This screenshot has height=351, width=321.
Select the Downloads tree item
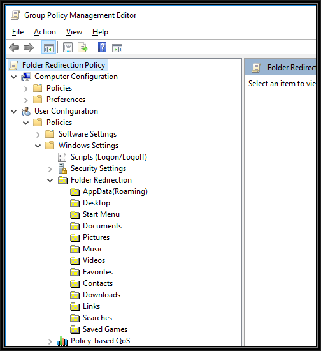101,295
